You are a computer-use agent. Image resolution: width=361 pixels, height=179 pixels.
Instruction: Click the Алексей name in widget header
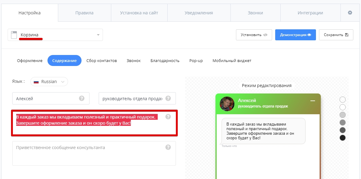point(247,100)
